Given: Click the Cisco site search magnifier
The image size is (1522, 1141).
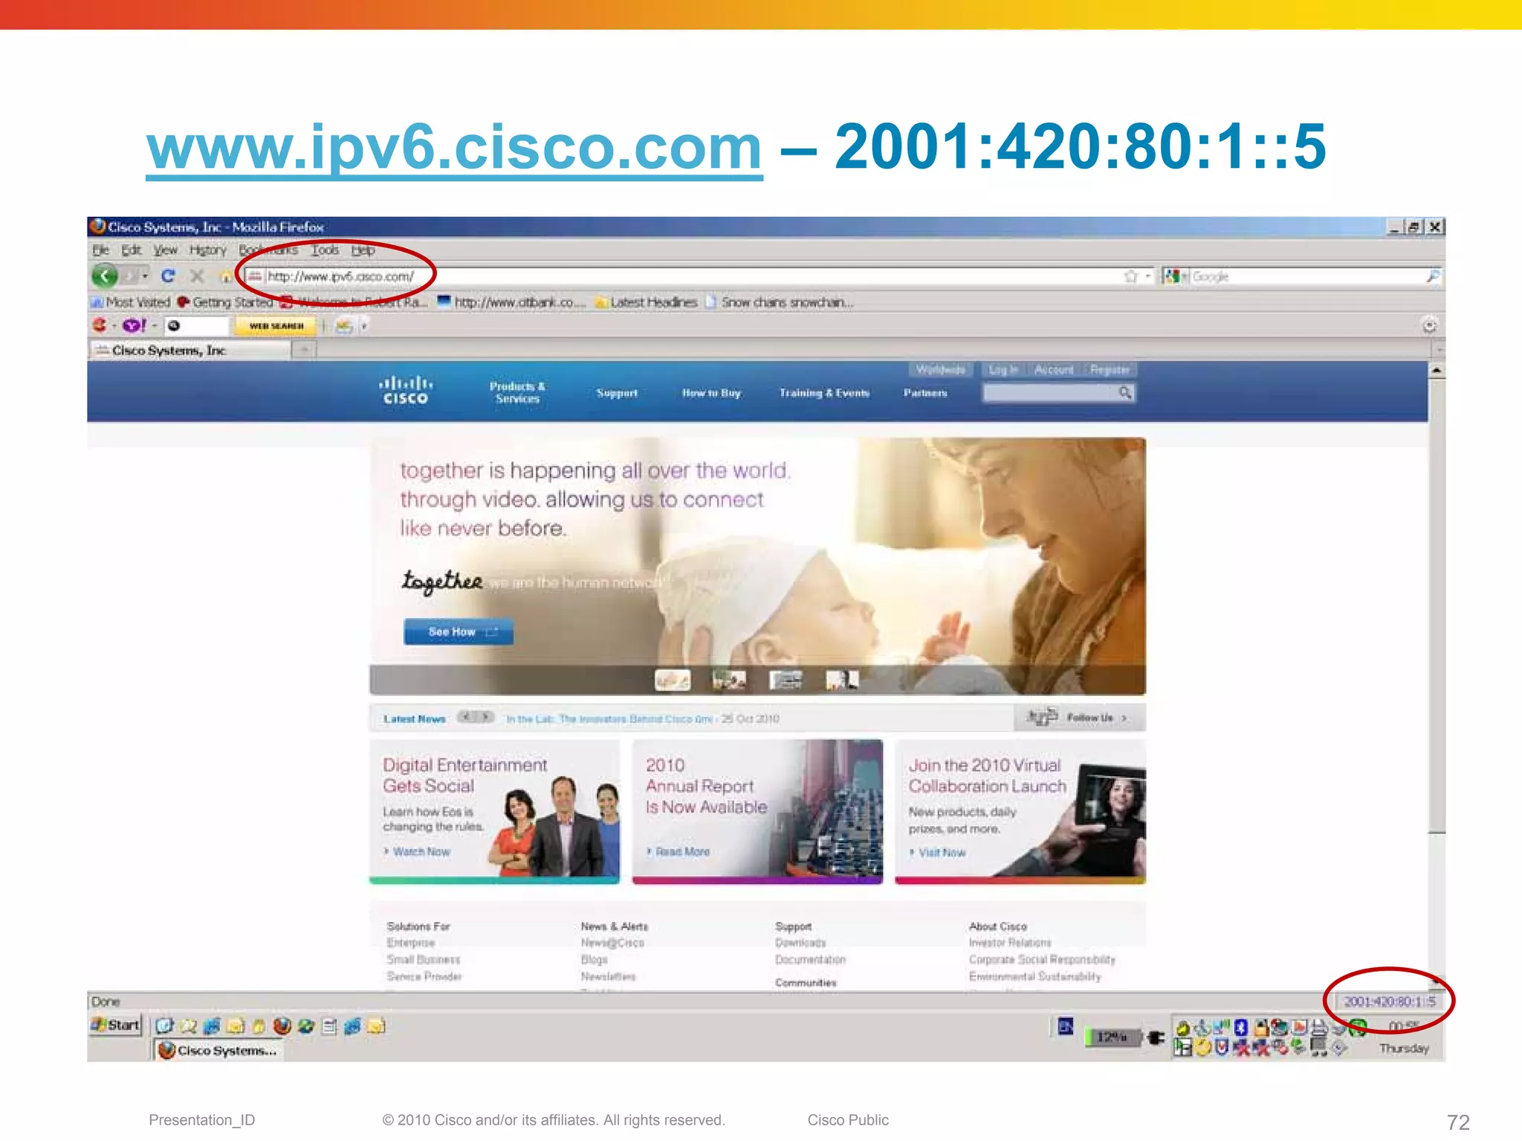Looking at the screenshot, I should 1125,392.
